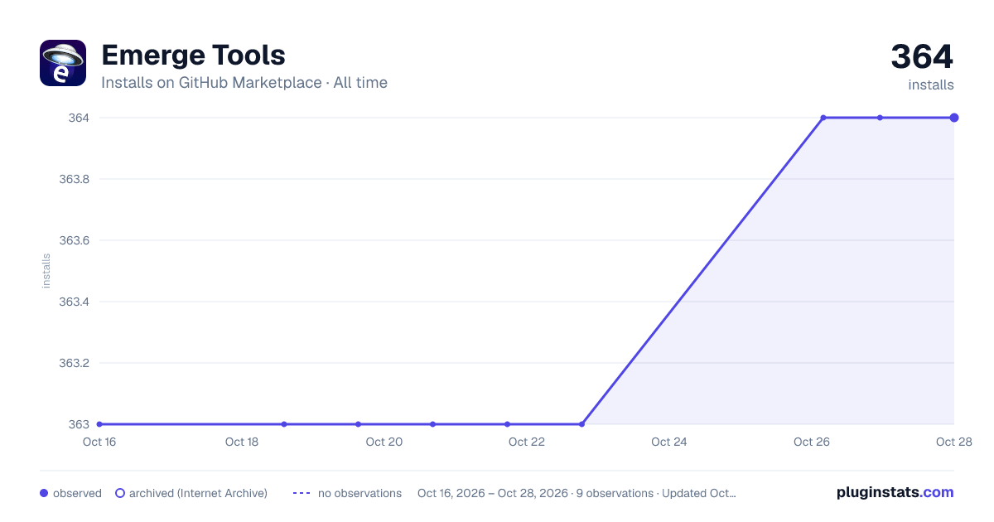Click the y-axis label 363.4

tap(75, 302)
